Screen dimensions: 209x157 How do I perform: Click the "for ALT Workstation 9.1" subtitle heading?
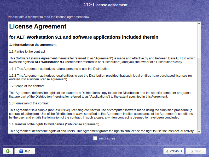pos(84,37)
